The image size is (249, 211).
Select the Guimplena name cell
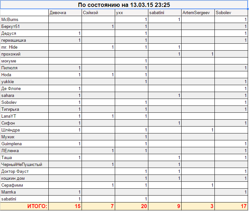24,144
